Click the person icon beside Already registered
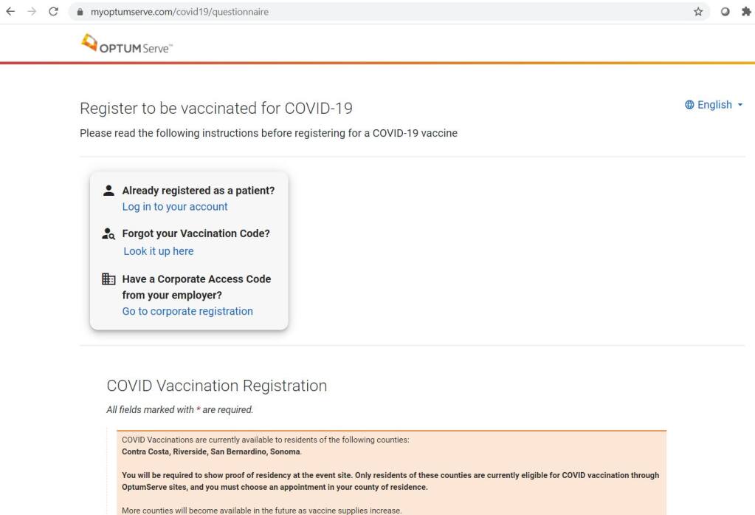Screen dimensions: 755x515 pos(108,191)
